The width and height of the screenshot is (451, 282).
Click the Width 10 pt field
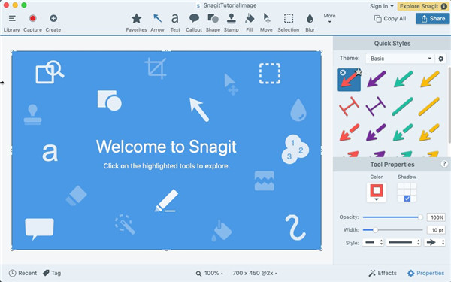tap(436, 230)
